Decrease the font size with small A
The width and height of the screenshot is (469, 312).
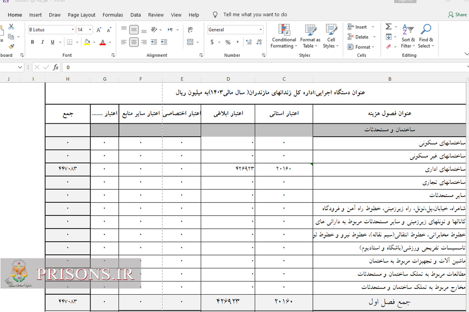pyautogui.click(x=109, y=30)
